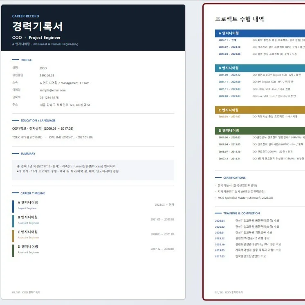The width and height of the screenshot is (305, 305).
Task: Click the 생년월일 field label
Action: [18, 75]
